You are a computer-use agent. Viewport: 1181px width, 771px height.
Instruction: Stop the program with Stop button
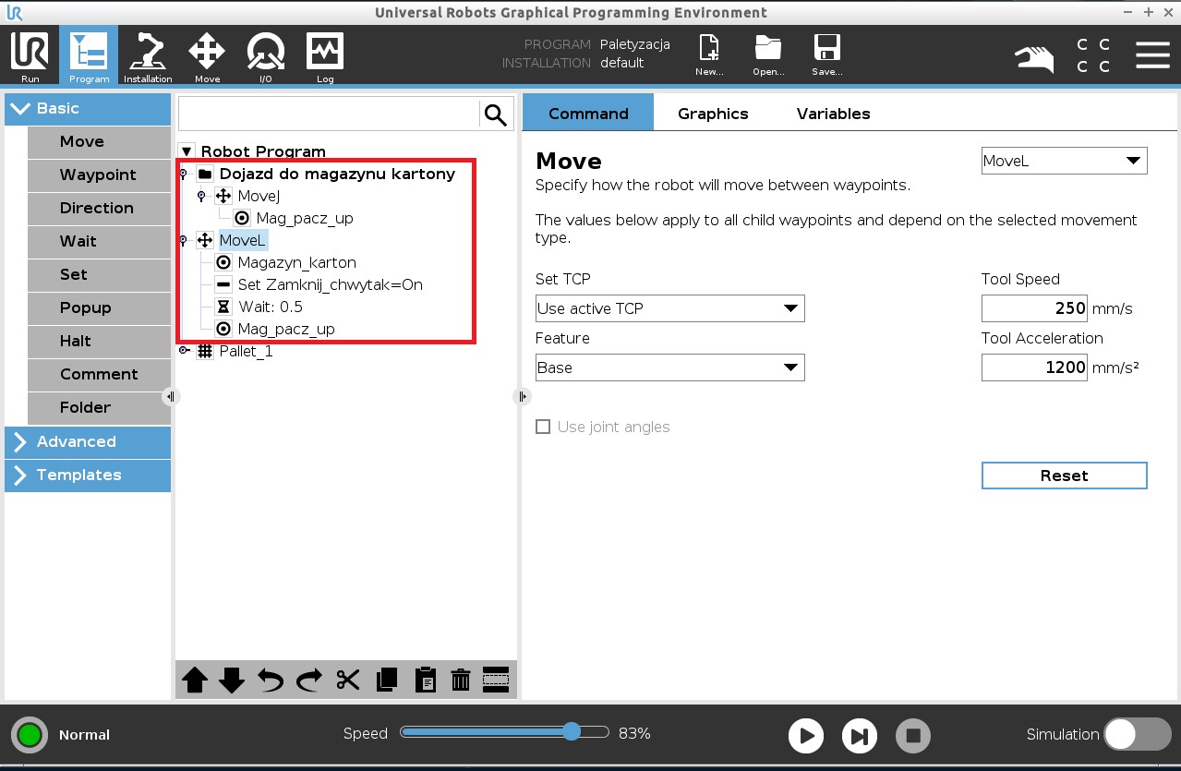click(913, 736)
